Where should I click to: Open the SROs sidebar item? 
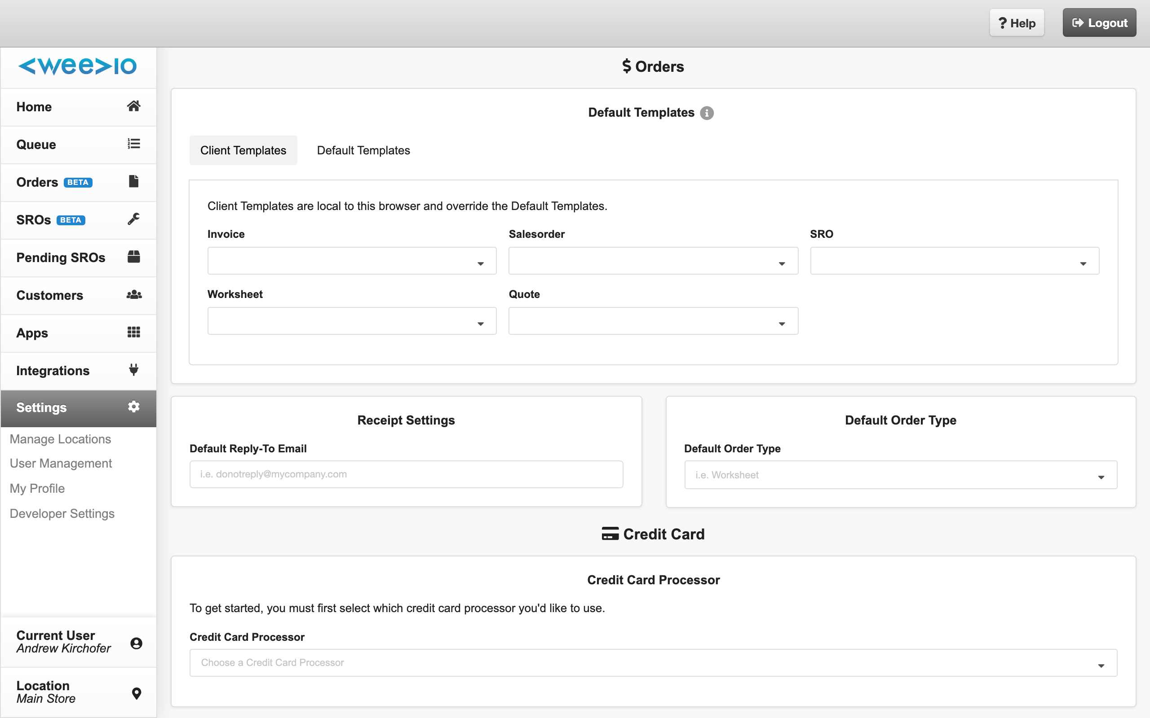pos(79,220)
